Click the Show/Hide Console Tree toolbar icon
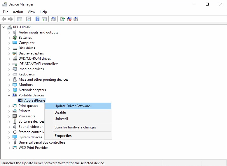 pyautogui.click(x=20, y=19)
